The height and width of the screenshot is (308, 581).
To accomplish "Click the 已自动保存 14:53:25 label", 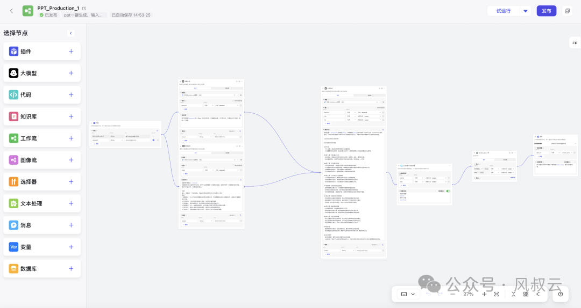I will 131,15.
